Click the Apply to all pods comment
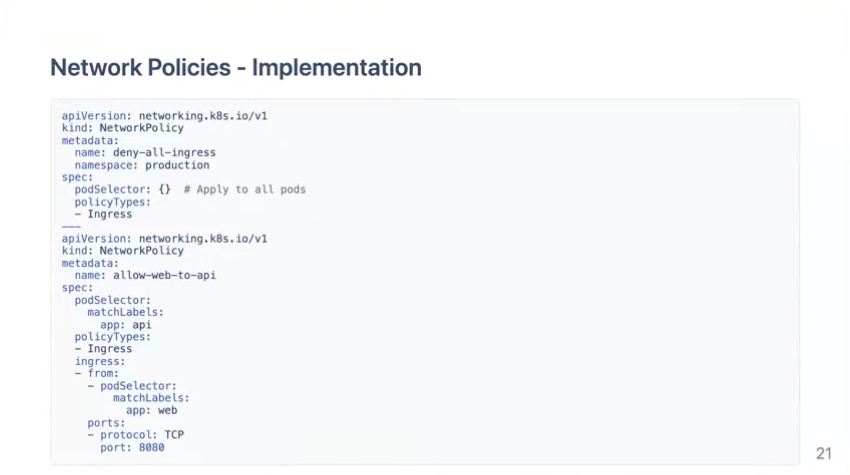Screen dimensions: 850x475 [x=245, y=190]
